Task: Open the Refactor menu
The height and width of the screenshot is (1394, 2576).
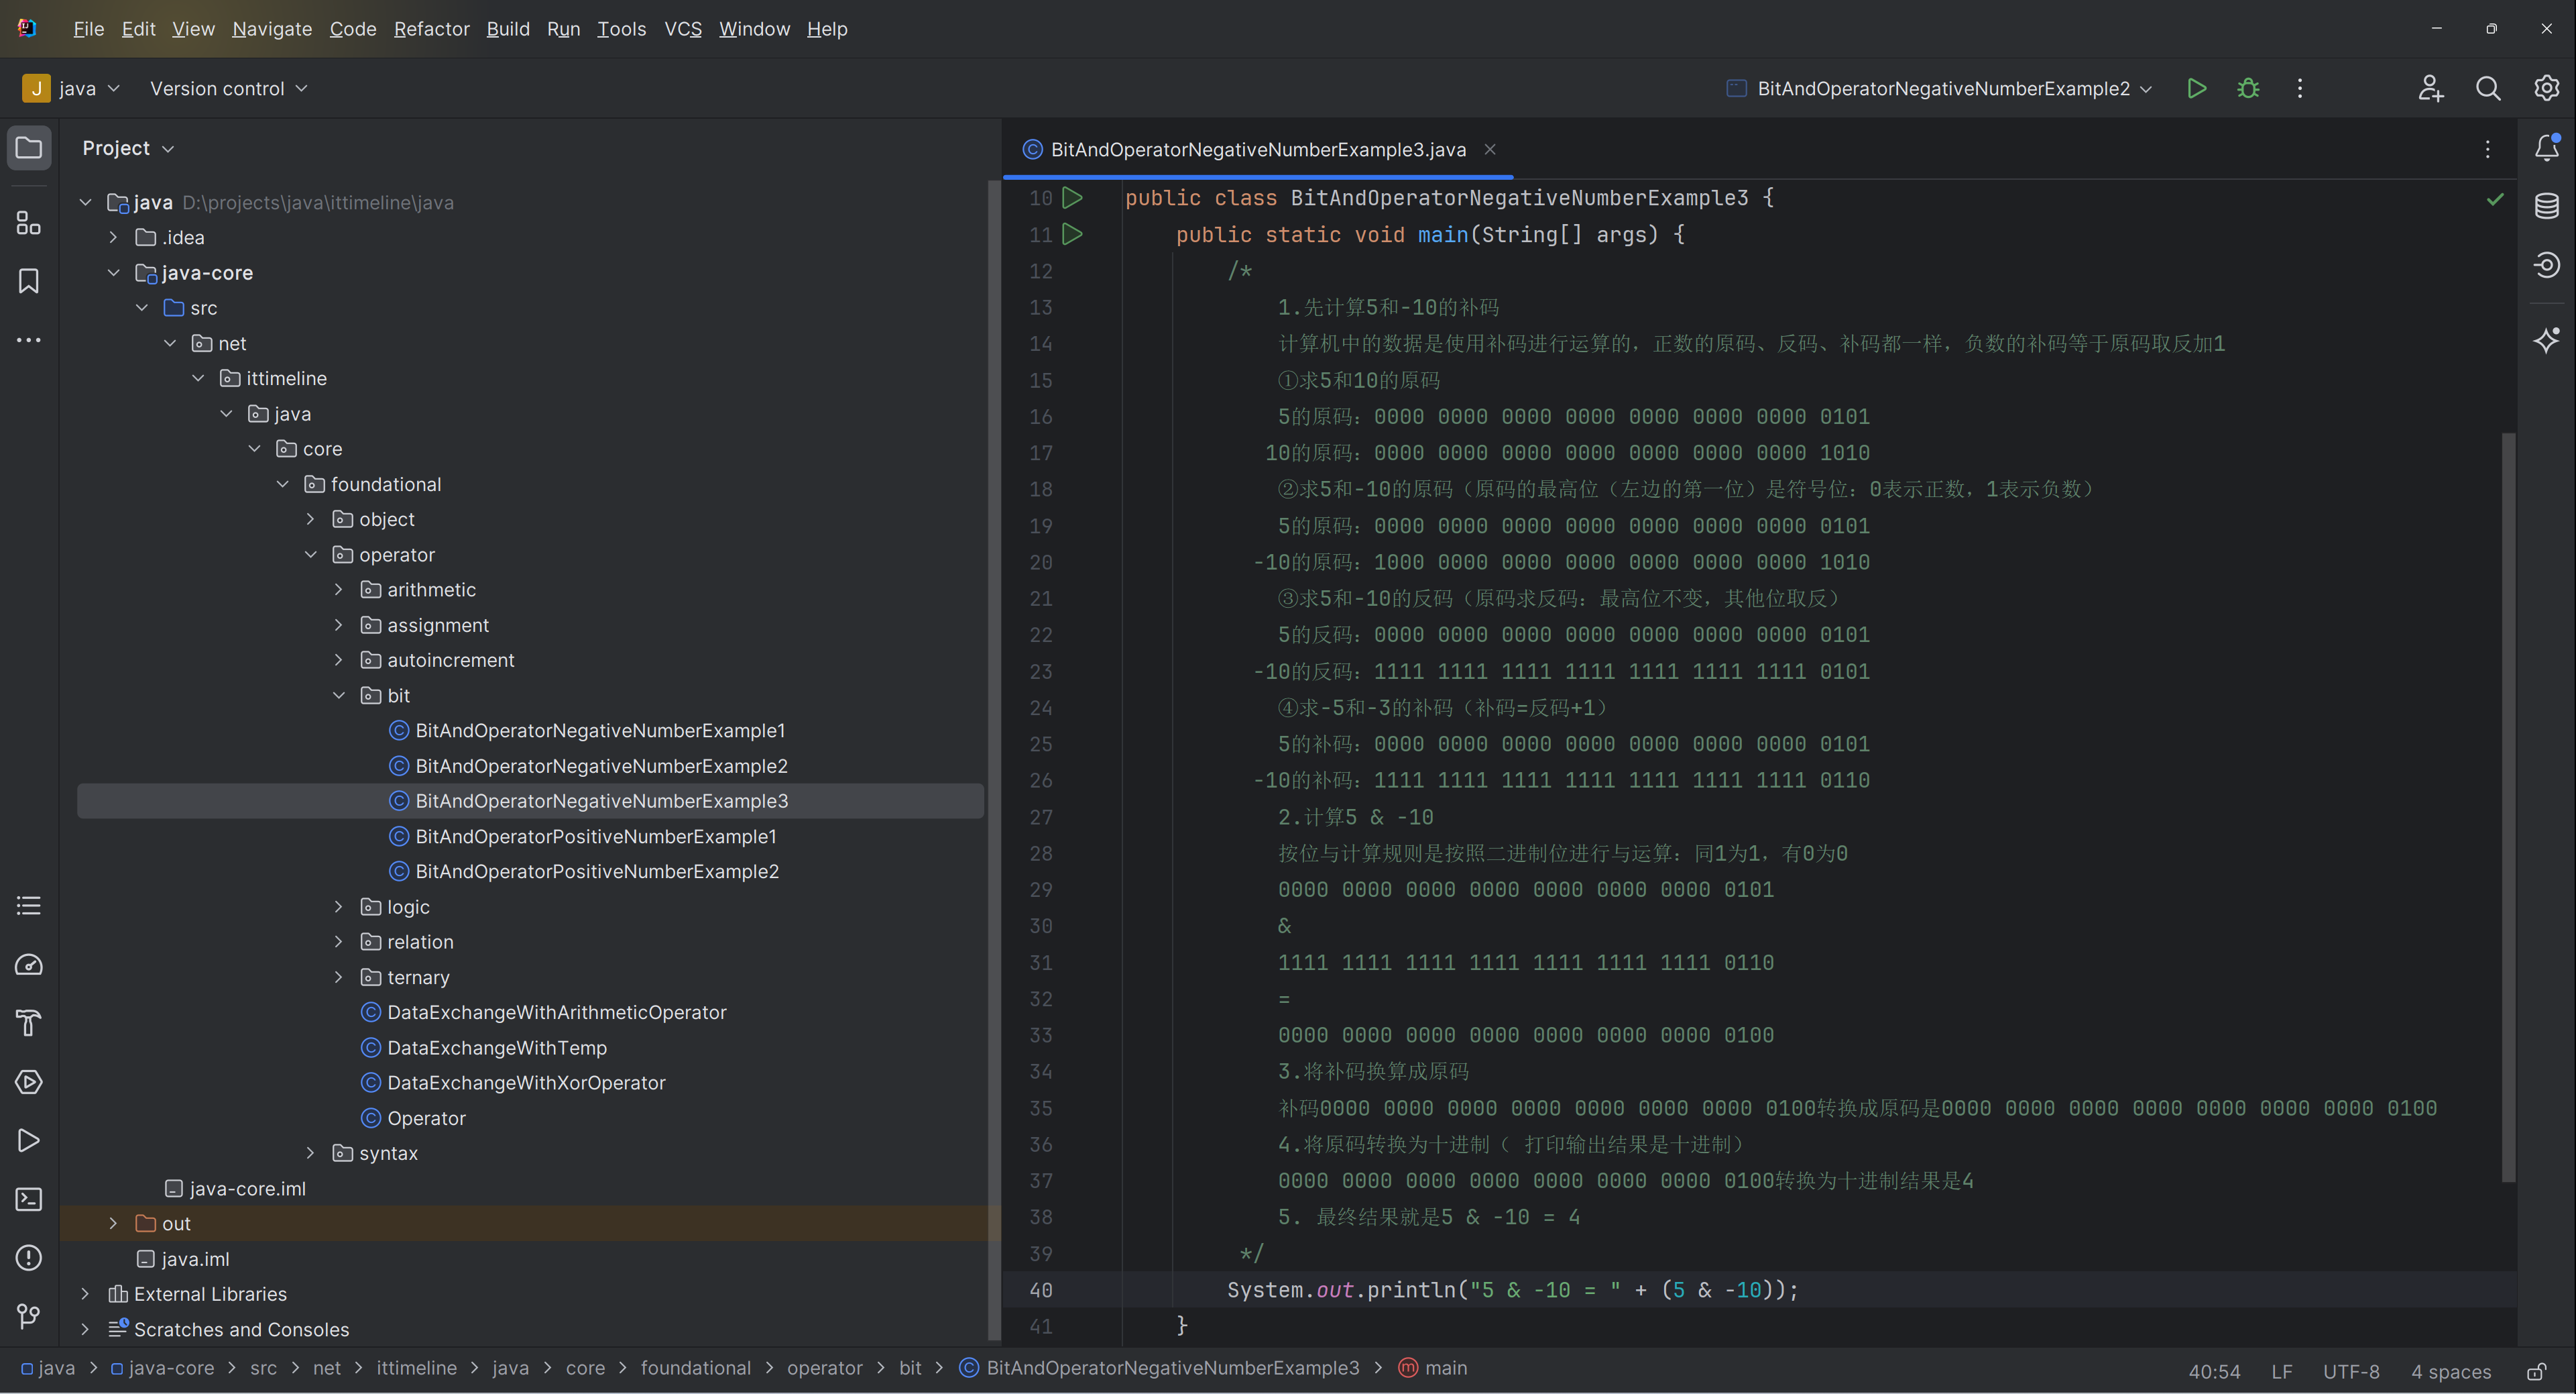Action: (431, 29)
